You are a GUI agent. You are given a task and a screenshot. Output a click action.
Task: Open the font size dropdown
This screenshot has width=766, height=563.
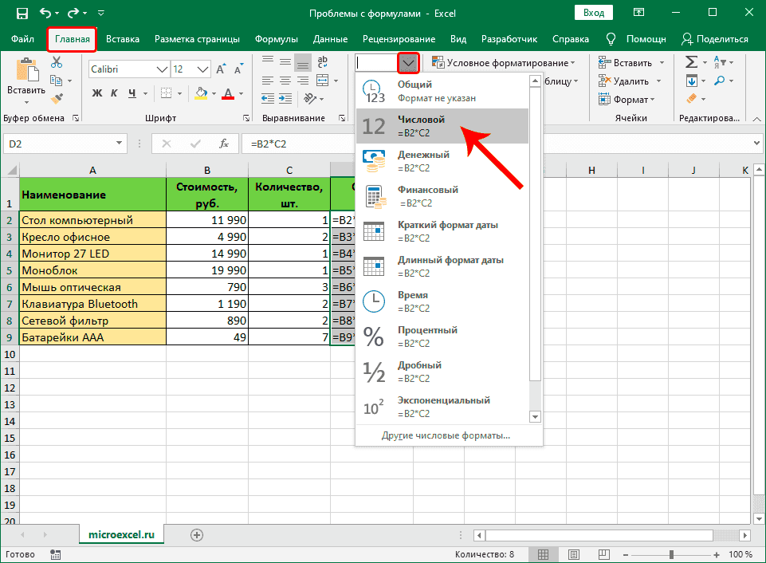click(202, 69)
